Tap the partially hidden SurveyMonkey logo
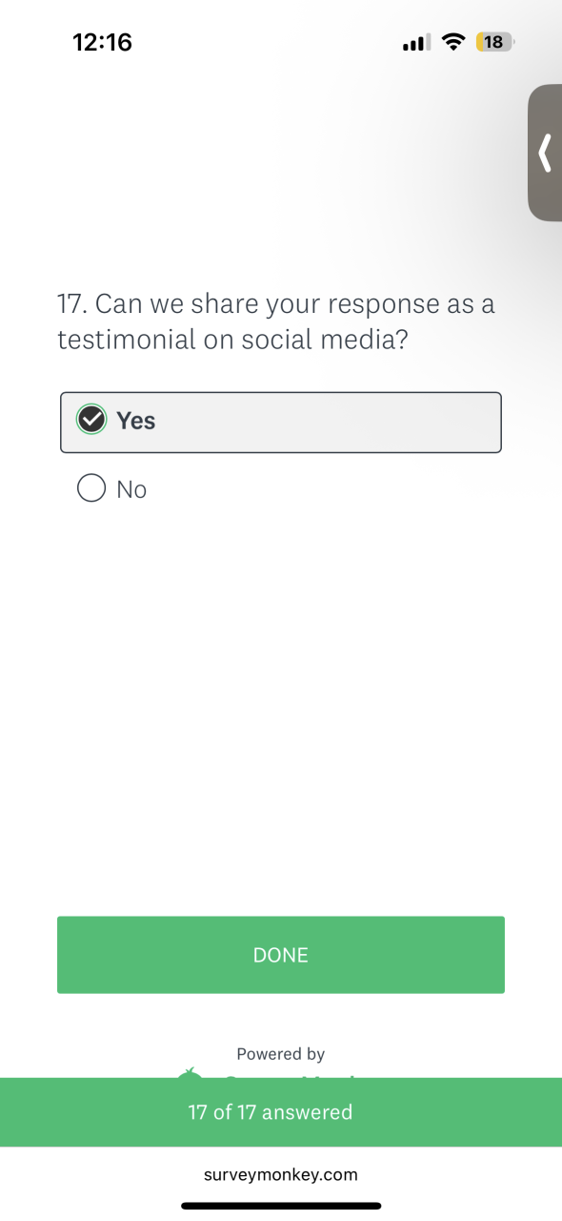The height and width of the screenshot is (1221, 562). (267, 1073)
